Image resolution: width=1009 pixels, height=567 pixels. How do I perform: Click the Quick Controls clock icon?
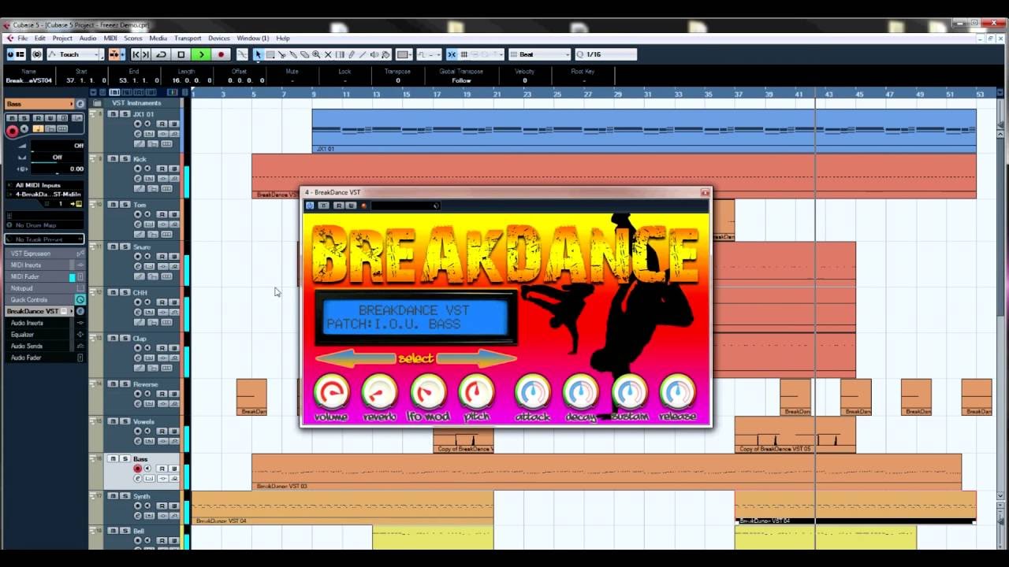[x=80, y=300]
